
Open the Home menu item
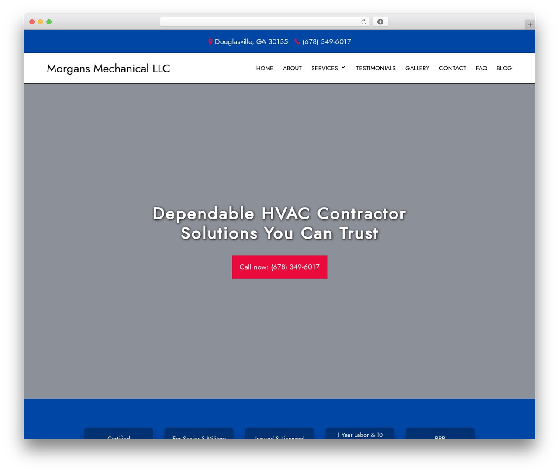click(x=265, y=68)
